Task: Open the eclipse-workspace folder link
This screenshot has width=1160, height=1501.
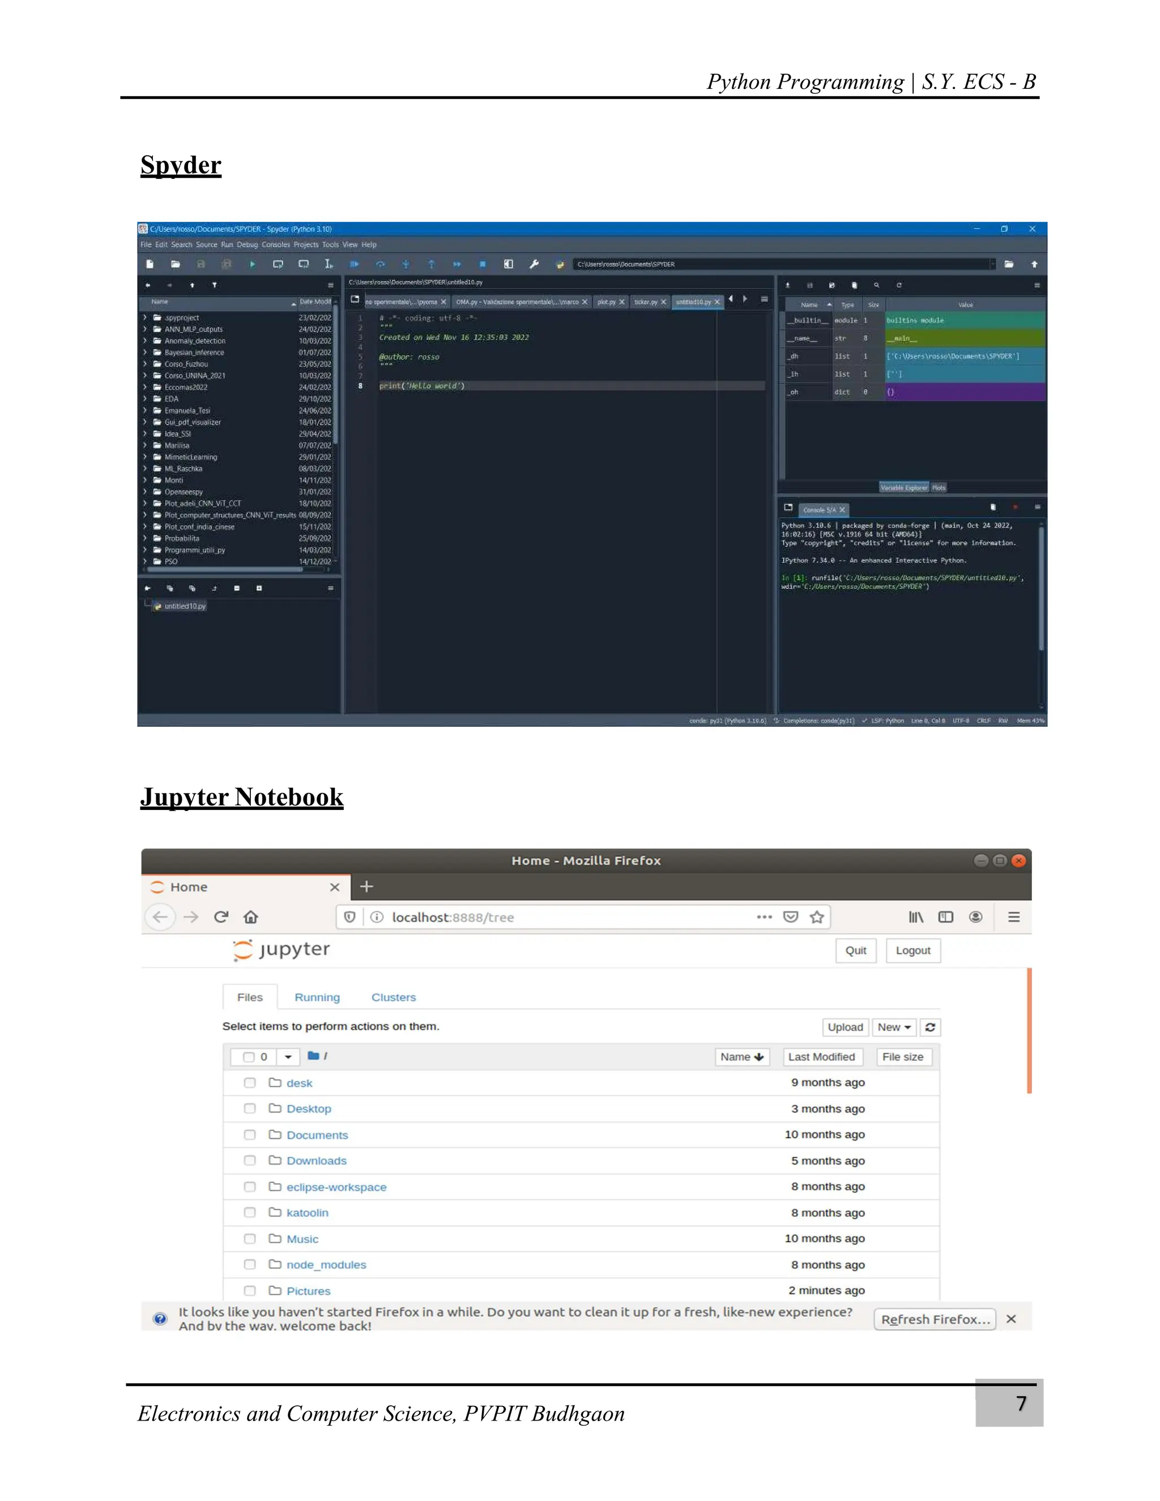Action: click(336, 1187)
